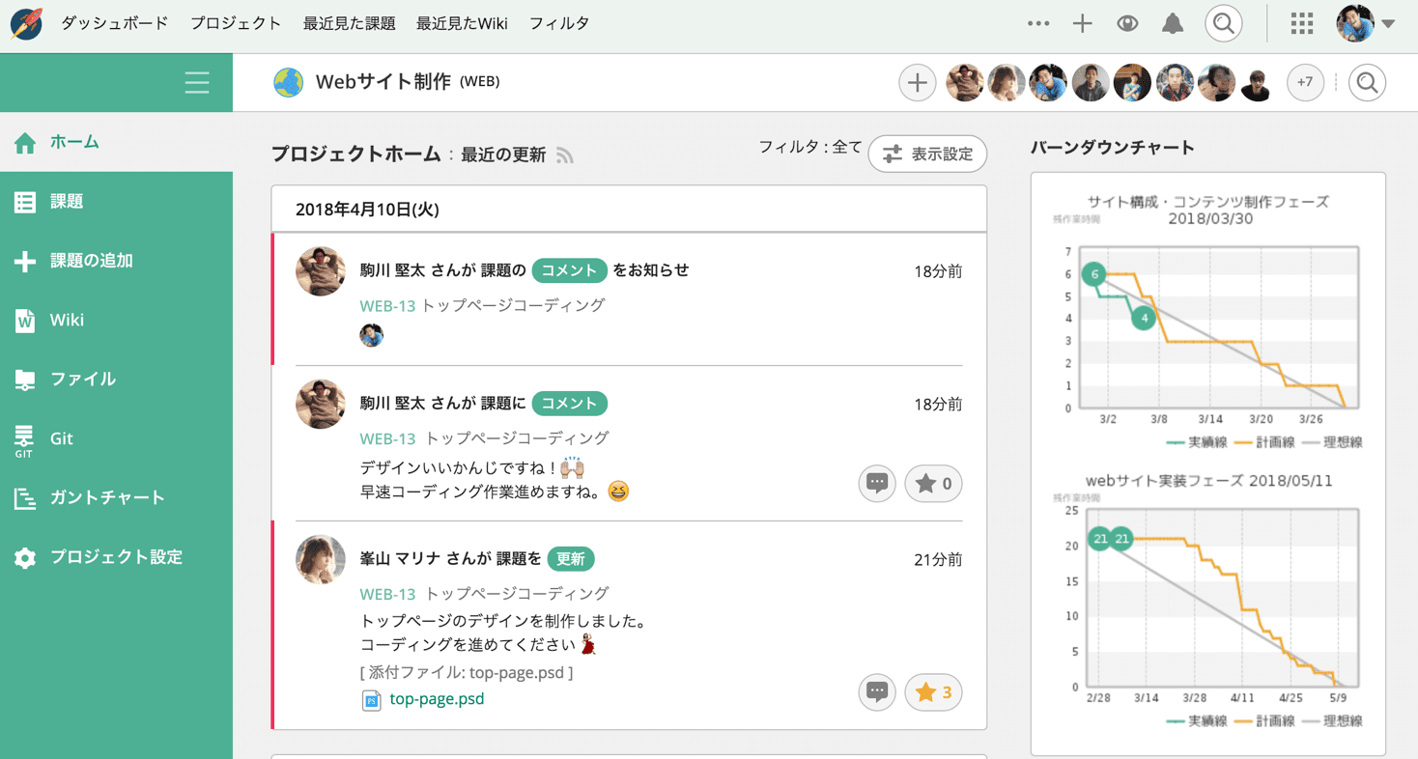The height and width of the screenshot is (759, 1418).
Task: Open the three-dots more menu in top bar
Action: [x=1038, y=24]
